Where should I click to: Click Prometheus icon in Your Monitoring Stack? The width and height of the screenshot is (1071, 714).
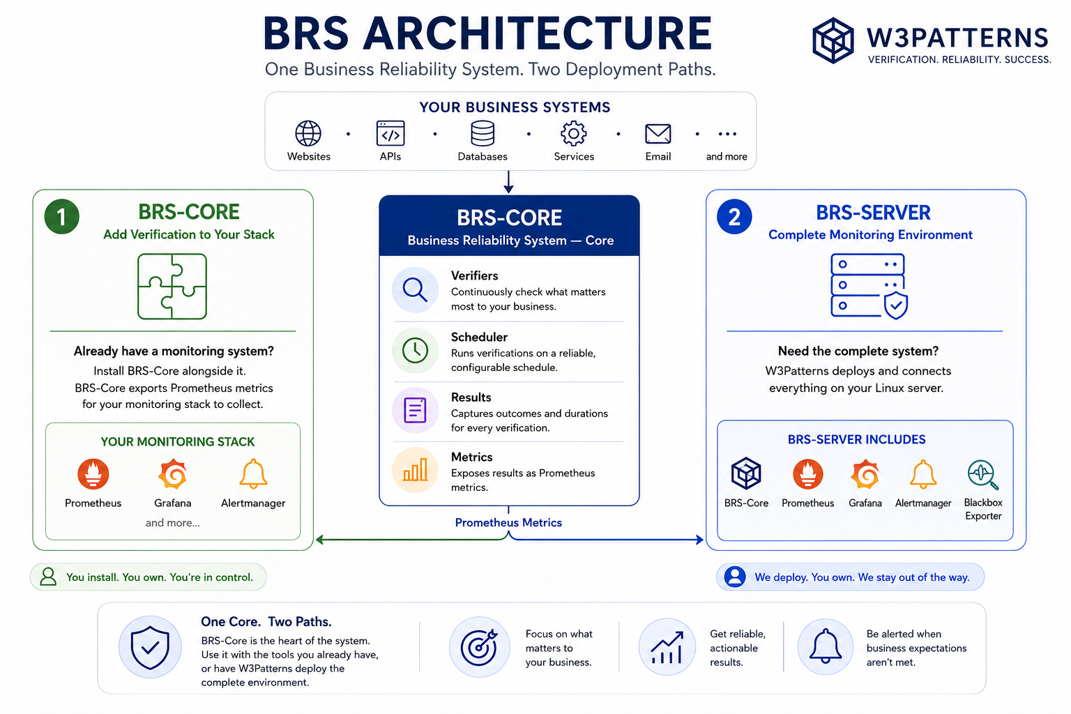click(93, 474)
